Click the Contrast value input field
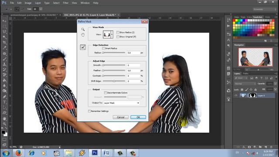 click(x=134, y=76)
